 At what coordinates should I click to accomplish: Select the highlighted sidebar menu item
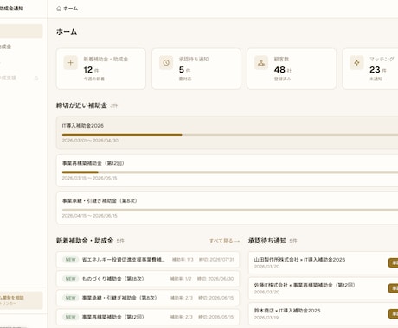[x=21, y=31]
